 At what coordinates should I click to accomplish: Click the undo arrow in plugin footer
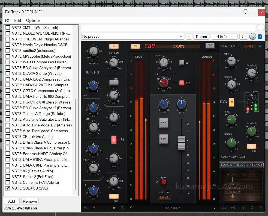pyautogui.click(x=85, y=208)
